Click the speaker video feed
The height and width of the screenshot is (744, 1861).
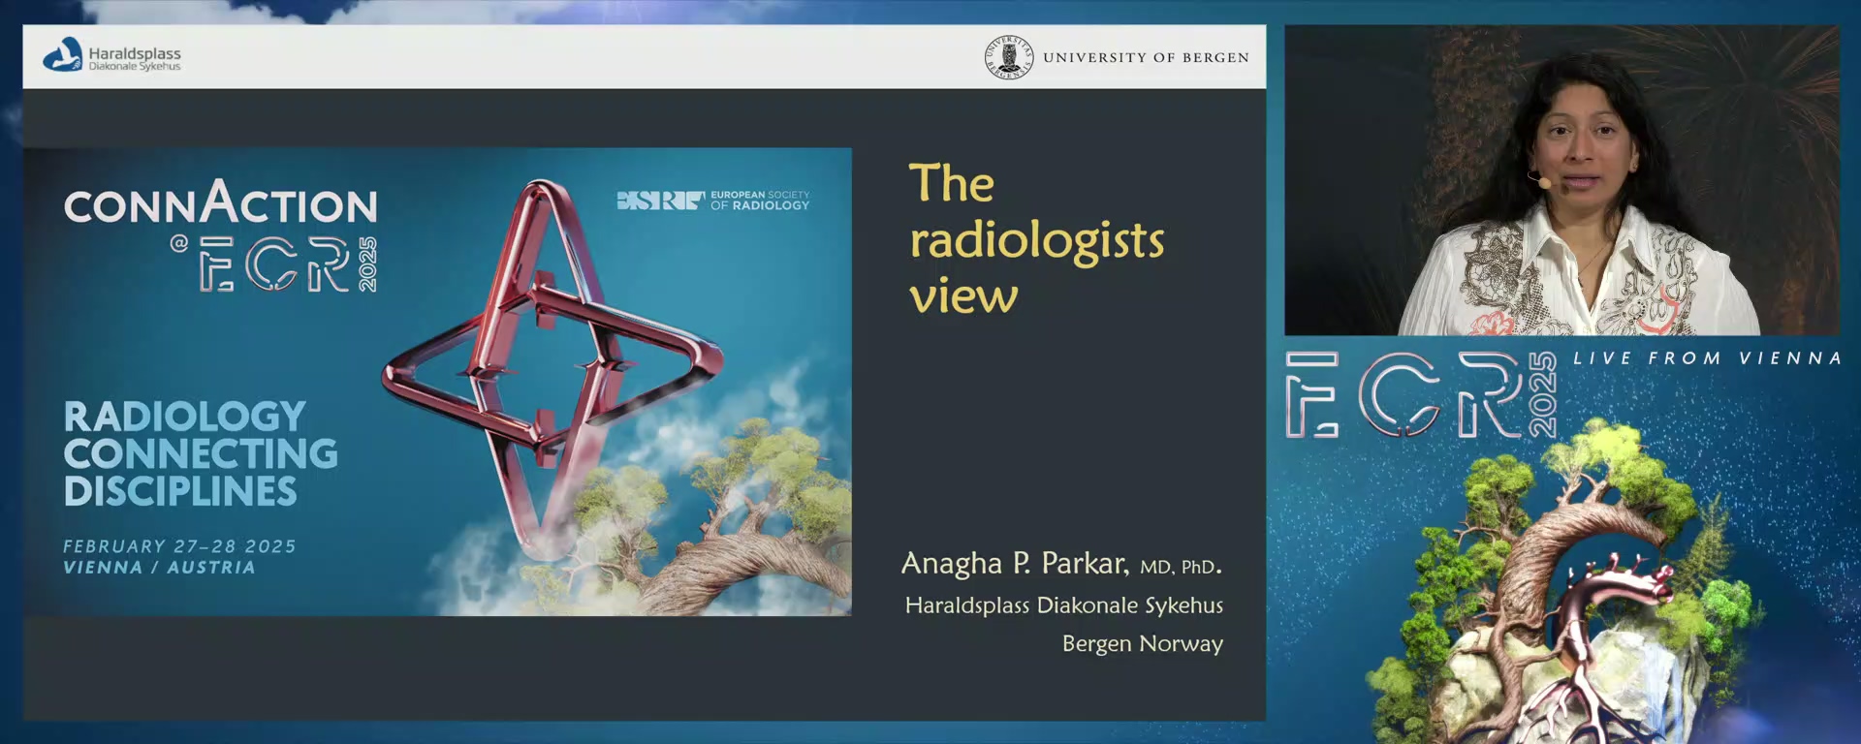(x=1561, y=180)
